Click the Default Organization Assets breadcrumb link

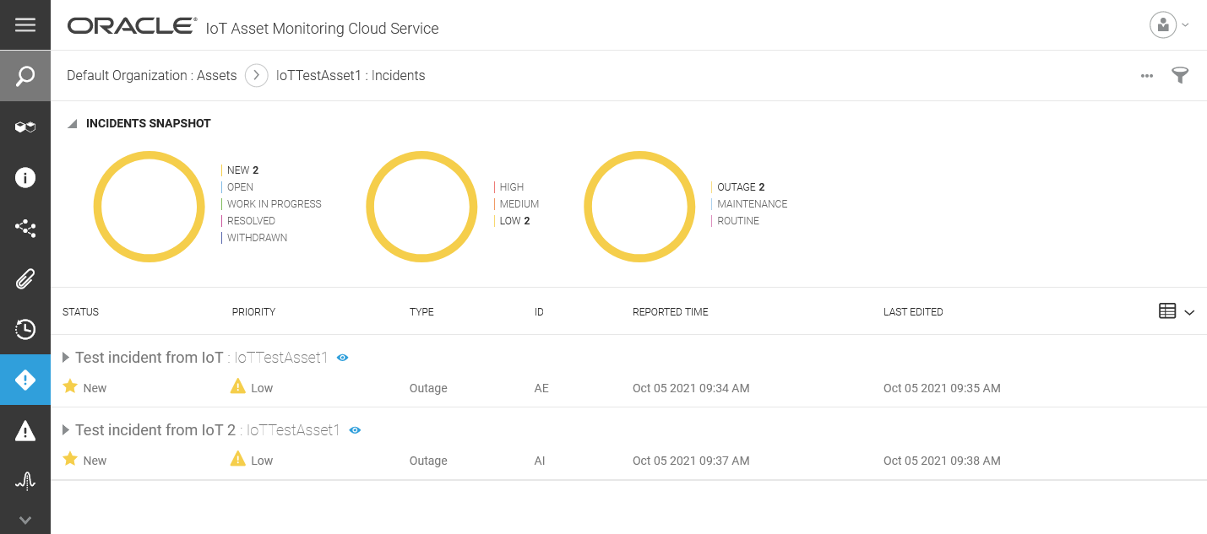tap(150, 75)
